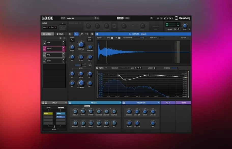Click the Export button
The height and width of the screenshot is (149, 232).
tap(170, 29)
